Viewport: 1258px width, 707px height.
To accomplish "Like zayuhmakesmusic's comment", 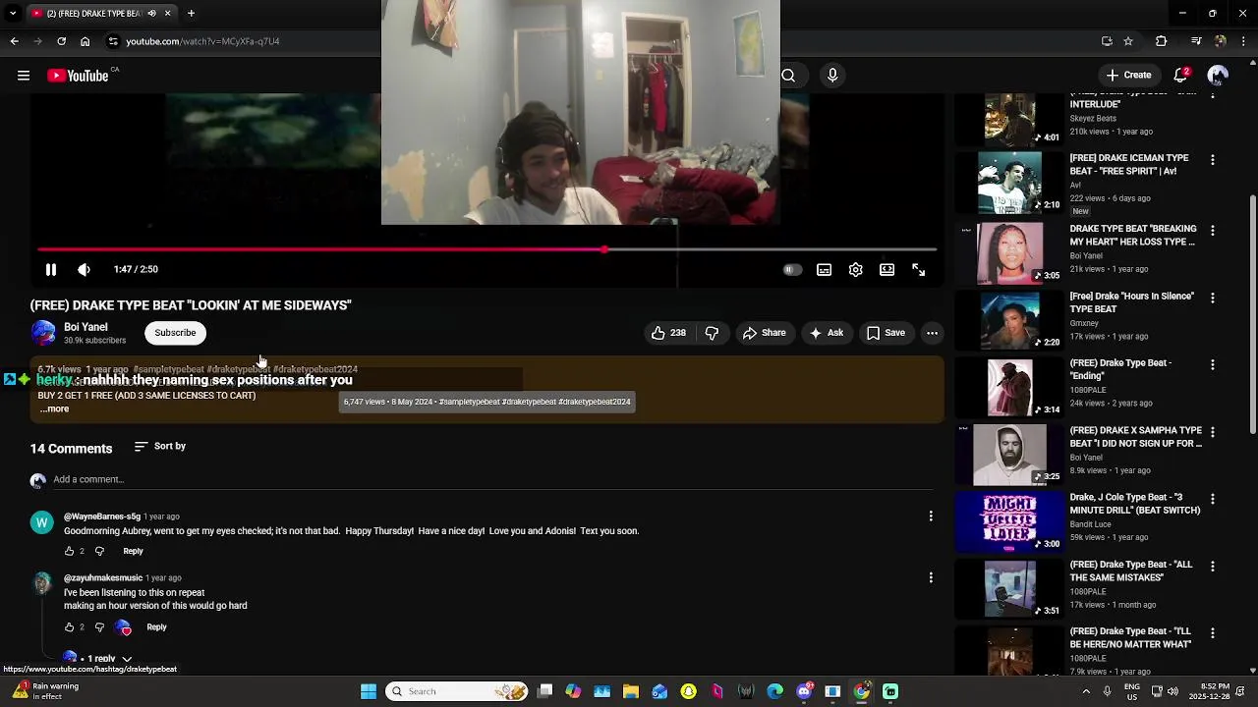I will pos(69,626).
